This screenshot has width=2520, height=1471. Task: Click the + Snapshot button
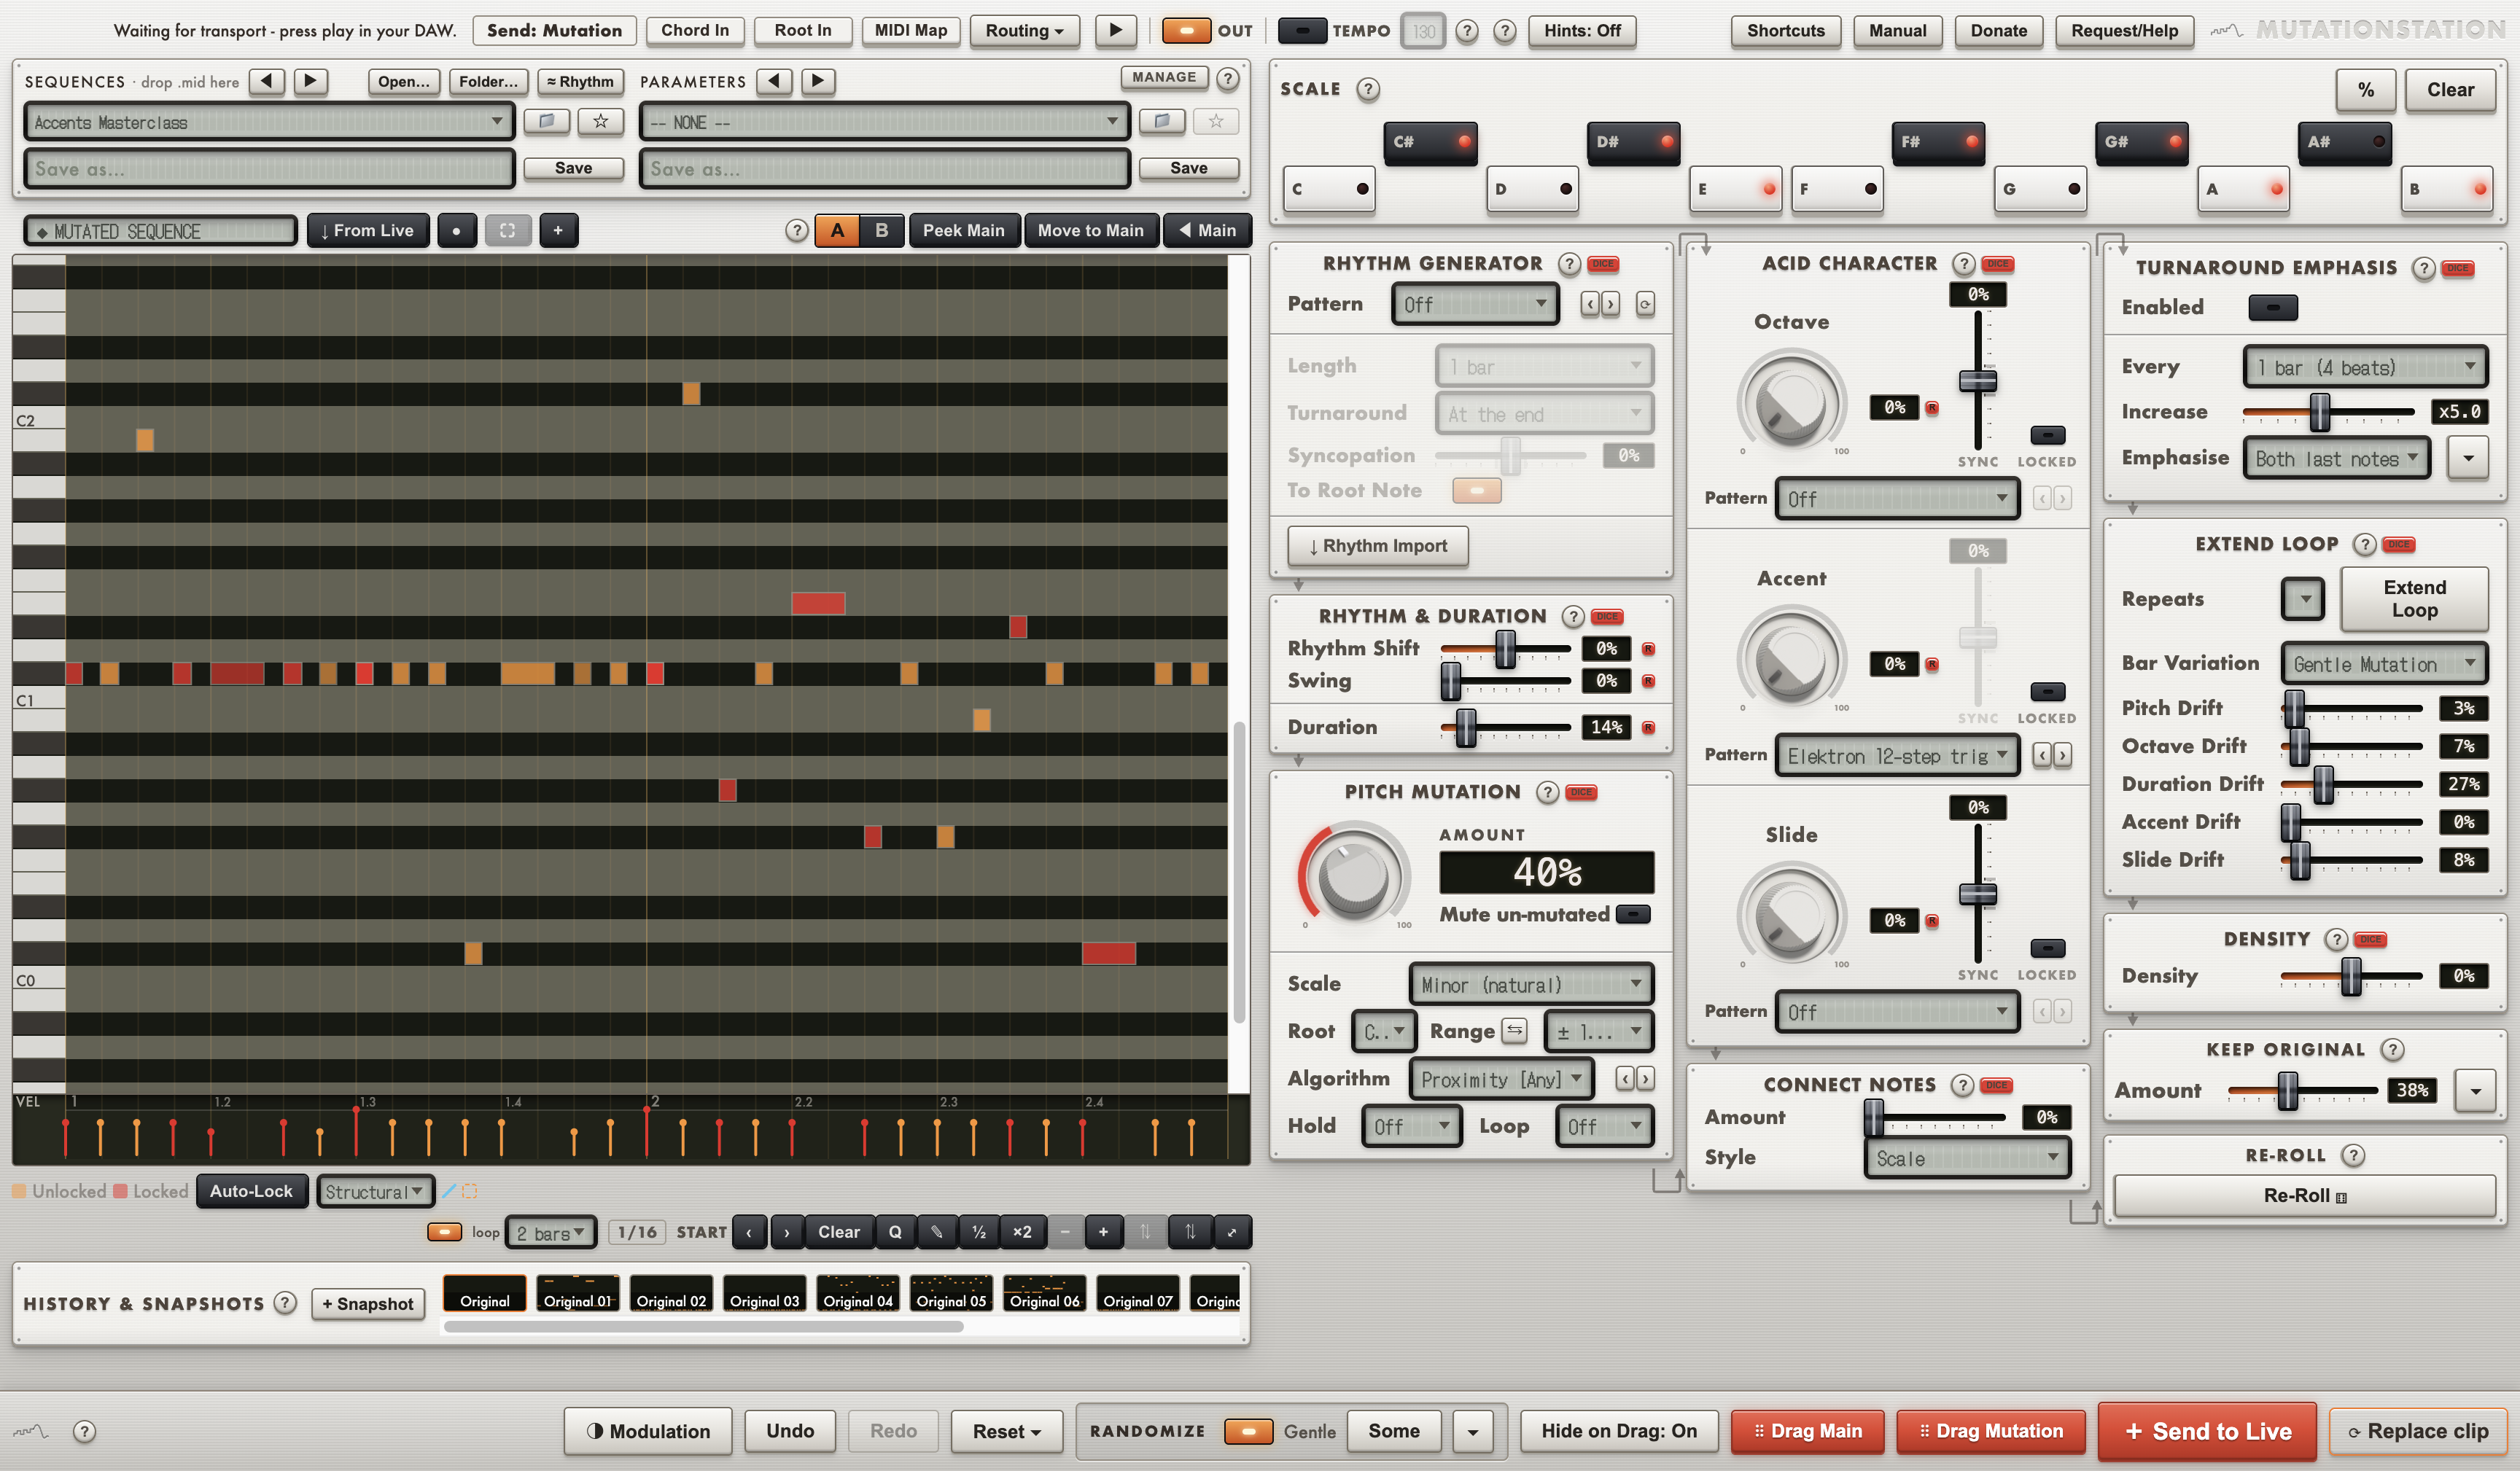coord(368,1303)
